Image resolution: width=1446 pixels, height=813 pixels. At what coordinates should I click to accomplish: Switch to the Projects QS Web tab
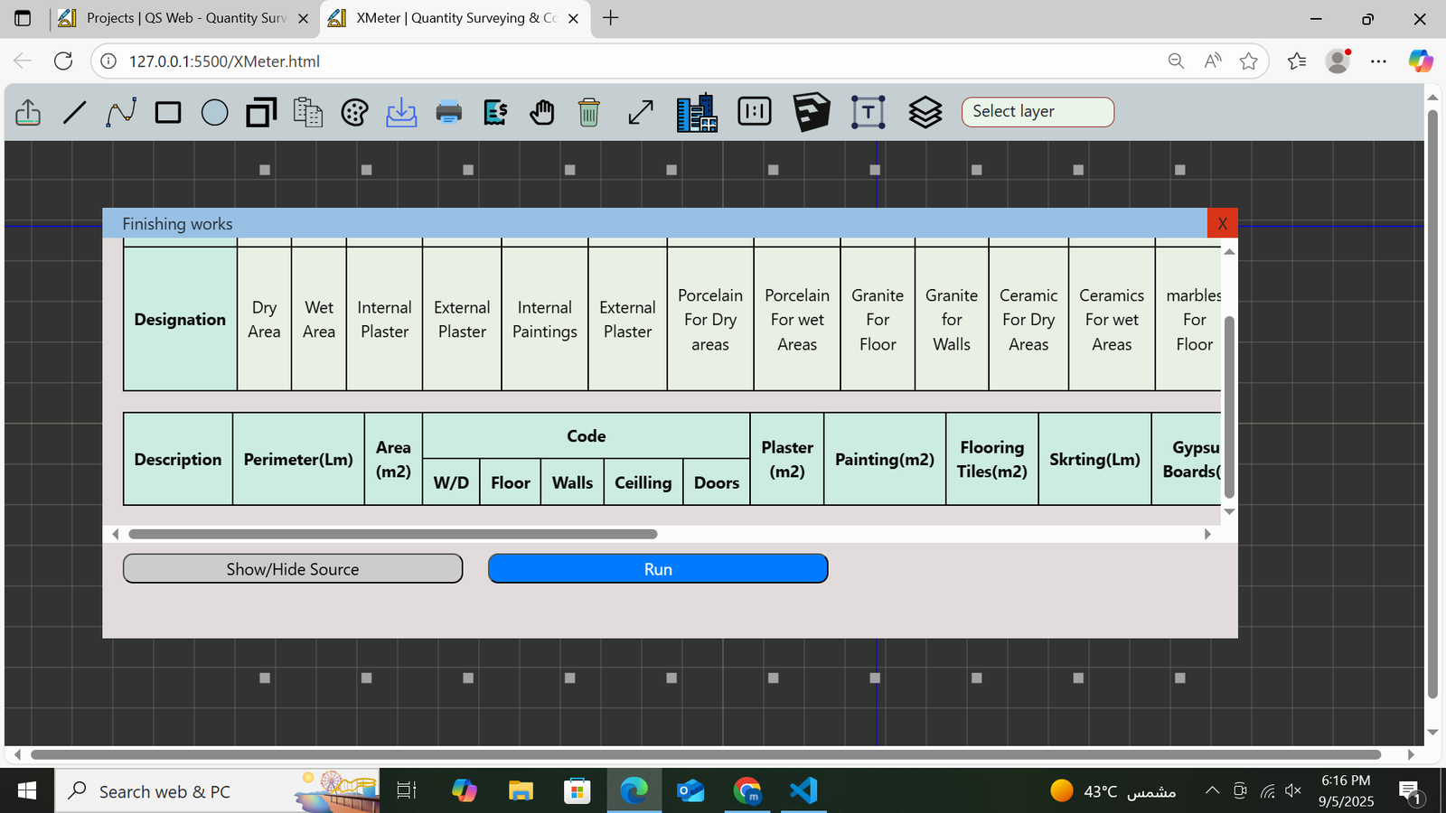(181, 18)
